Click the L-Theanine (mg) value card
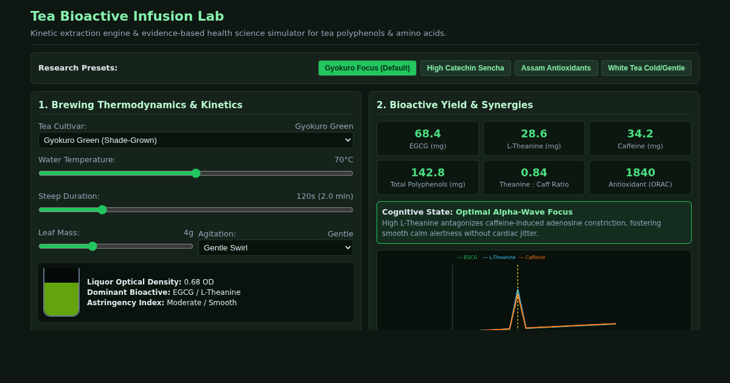 point(534,139)
